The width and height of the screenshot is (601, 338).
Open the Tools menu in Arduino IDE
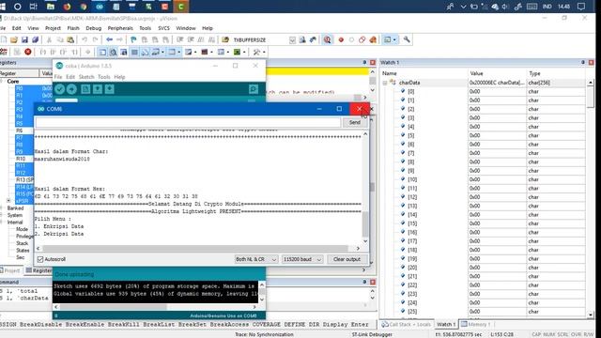tap(104, 77)
